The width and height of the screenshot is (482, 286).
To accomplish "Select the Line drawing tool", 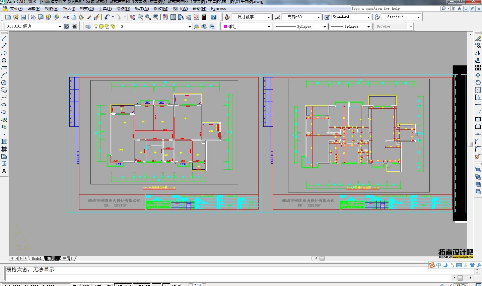I will 4,38.
